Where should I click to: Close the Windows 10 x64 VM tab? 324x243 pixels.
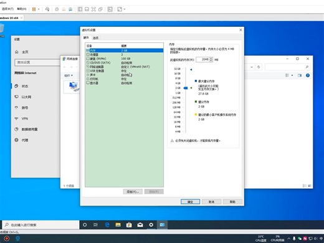21,18
